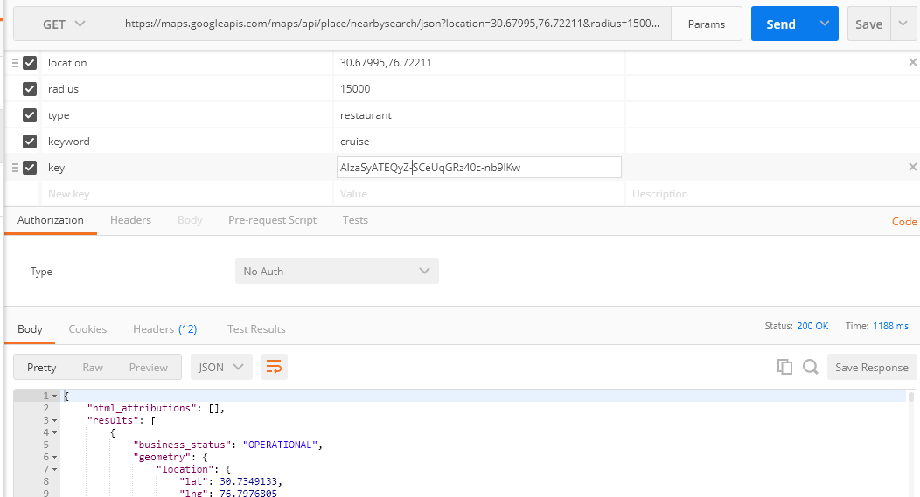Image resolution: width=920 pixels, height=497 pixels.
Task: Collapse the results array fold arrow
Action: coord(54,420)
